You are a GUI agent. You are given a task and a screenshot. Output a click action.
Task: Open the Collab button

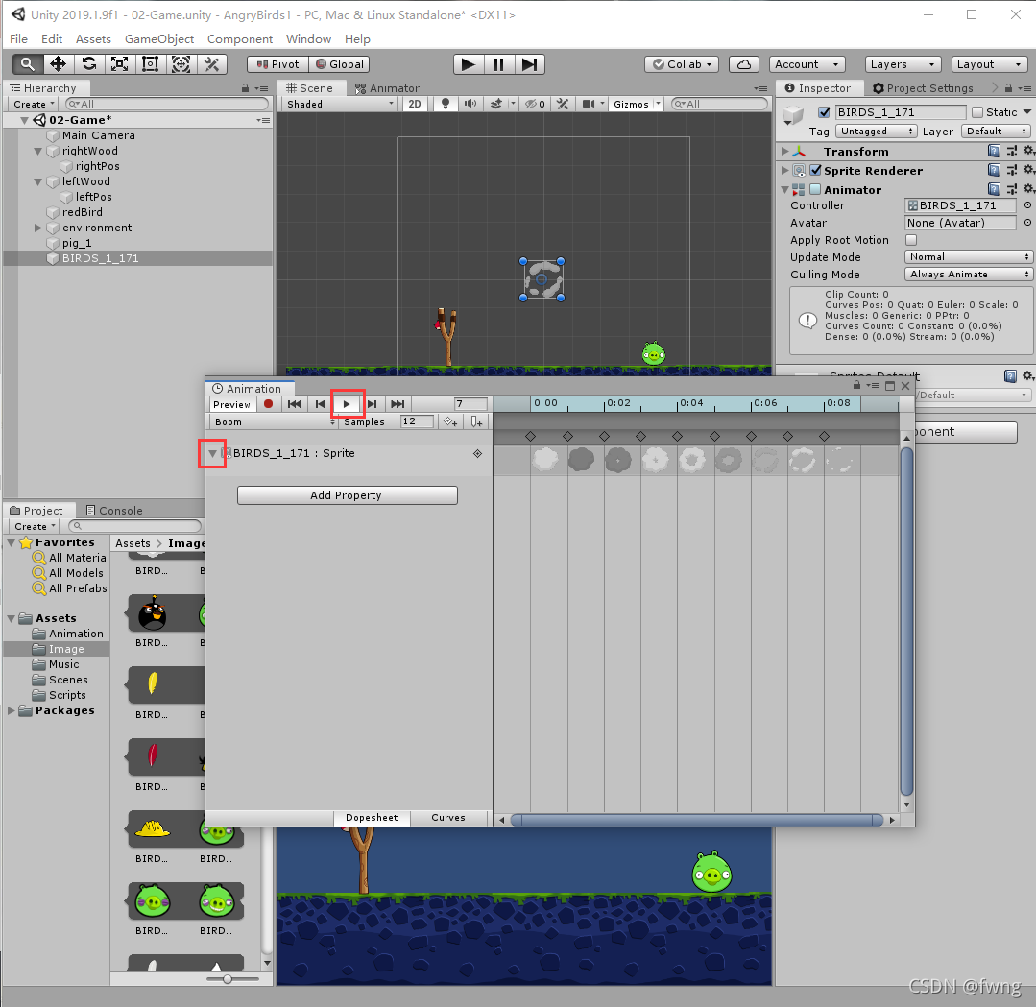pos(681,64)
